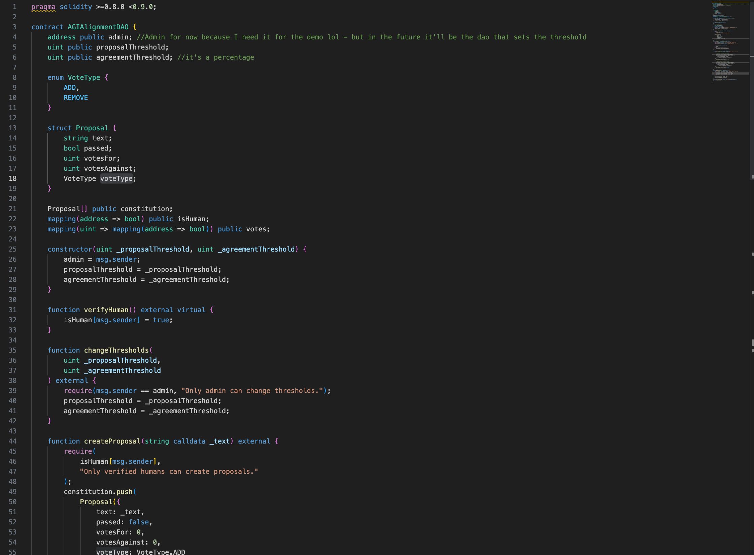This screenshot has height=555, width=754.
Task: Click the 'changeThresholds' function name
Action: [x=116, y=350]
